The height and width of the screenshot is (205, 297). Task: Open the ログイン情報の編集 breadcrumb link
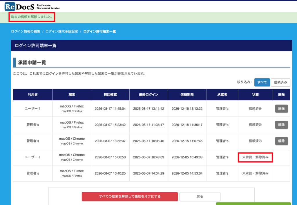click(x=26, y=31)
